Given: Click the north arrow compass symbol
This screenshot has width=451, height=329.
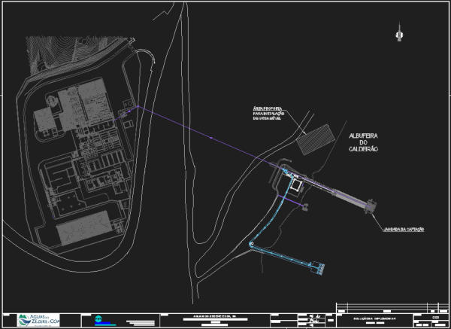Looking at the screenshot, I should point(398,32).
